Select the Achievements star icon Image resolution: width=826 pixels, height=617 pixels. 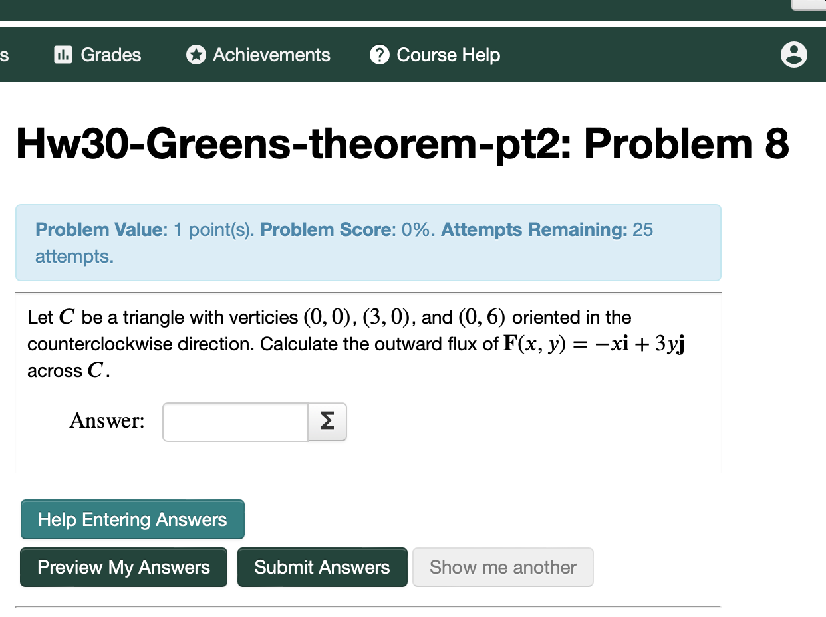(x=196, y=55)
